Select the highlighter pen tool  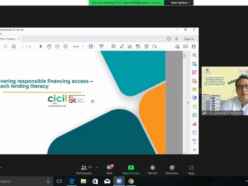121,46
